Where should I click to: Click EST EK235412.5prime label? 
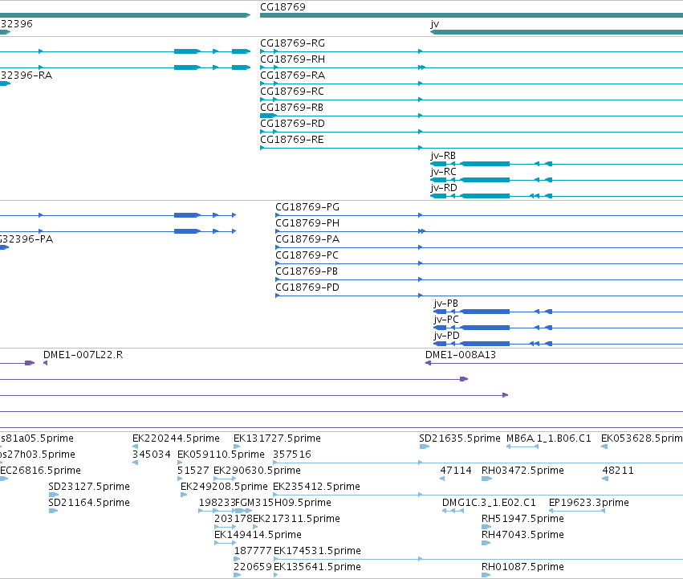(x=316, y=487)
